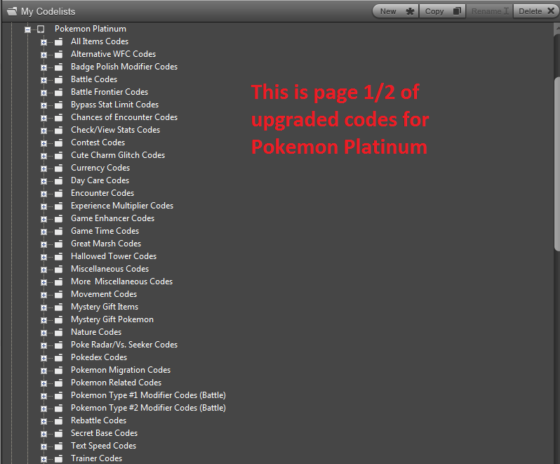Click the Movement Codes folder icon

58,294
